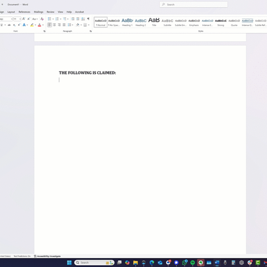
Task: Apply Justify paragraph alignment
Action: click(x=64, y=25)
